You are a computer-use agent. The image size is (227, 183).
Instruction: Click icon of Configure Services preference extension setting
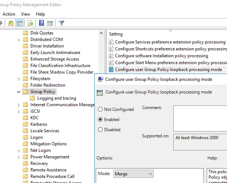(x=111, y=42)
